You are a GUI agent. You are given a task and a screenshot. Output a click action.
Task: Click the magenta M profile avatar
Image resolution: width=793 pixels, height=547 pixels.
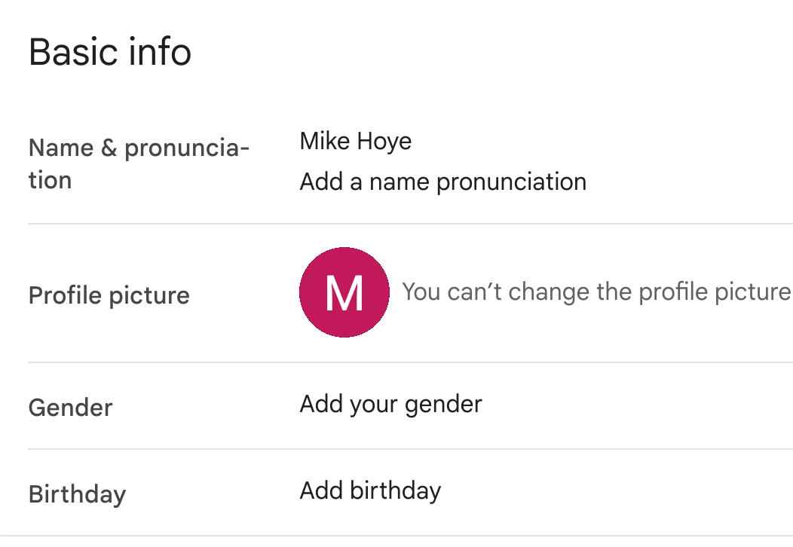(x=344, y=292)
